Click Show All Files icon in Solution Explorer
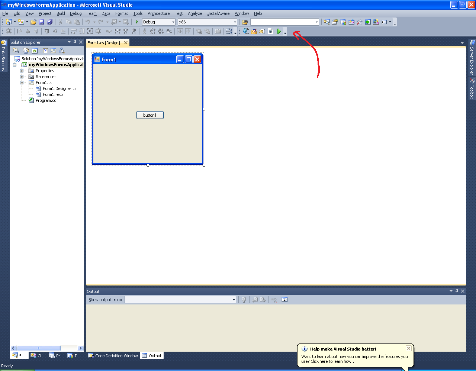This screenshot has height=371, width=476. point(26,51)
